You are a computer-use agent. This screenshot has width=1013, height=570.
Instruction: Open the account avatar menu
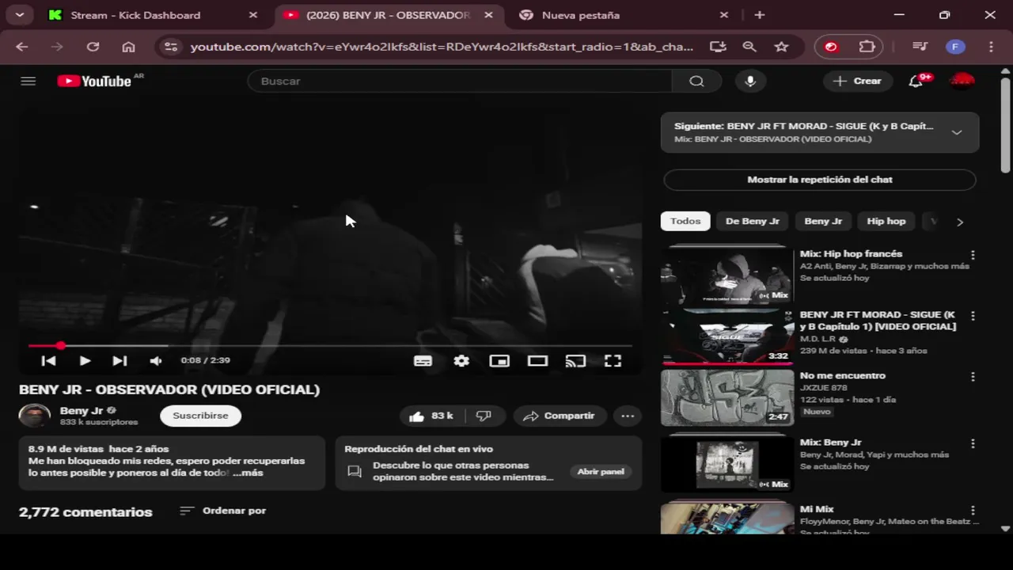coord(962,81)
